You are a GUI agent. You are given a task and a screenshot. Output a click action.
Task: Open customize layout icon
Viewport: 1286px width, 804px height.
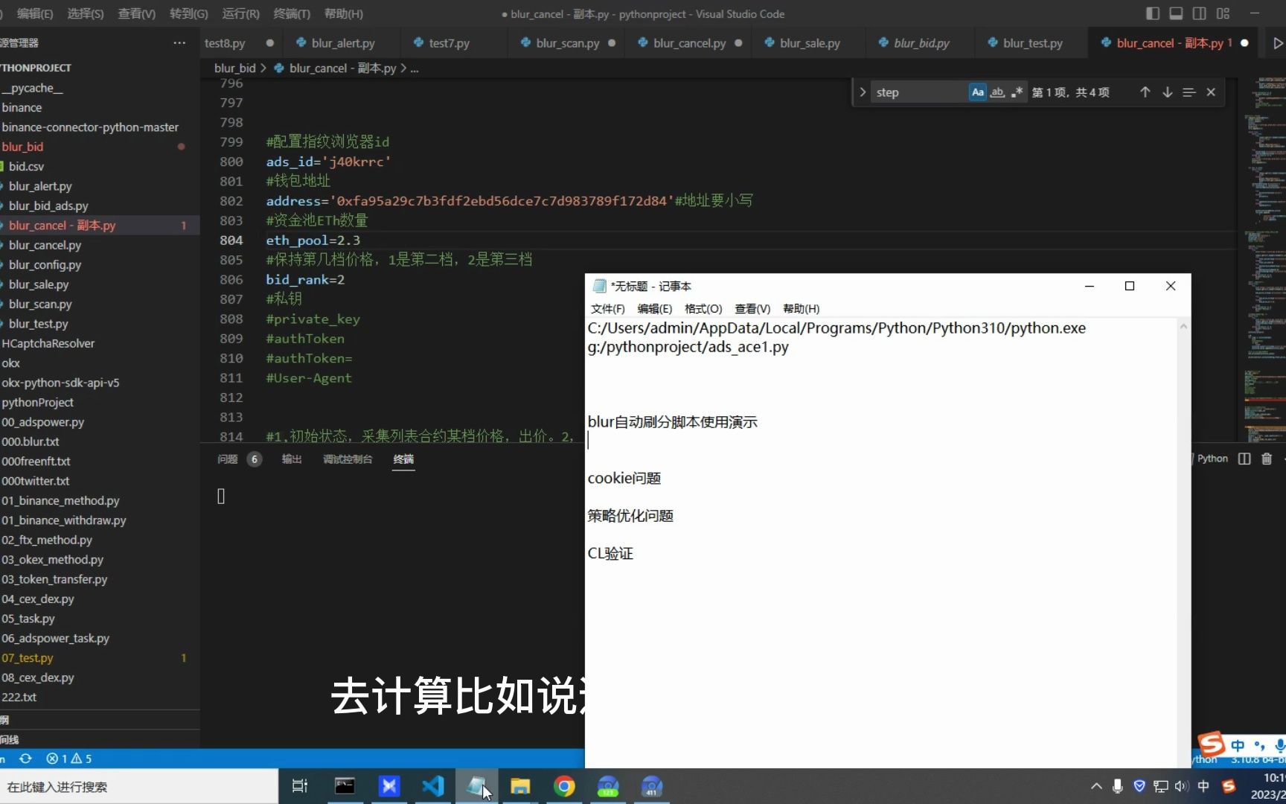pos(1223,13)
